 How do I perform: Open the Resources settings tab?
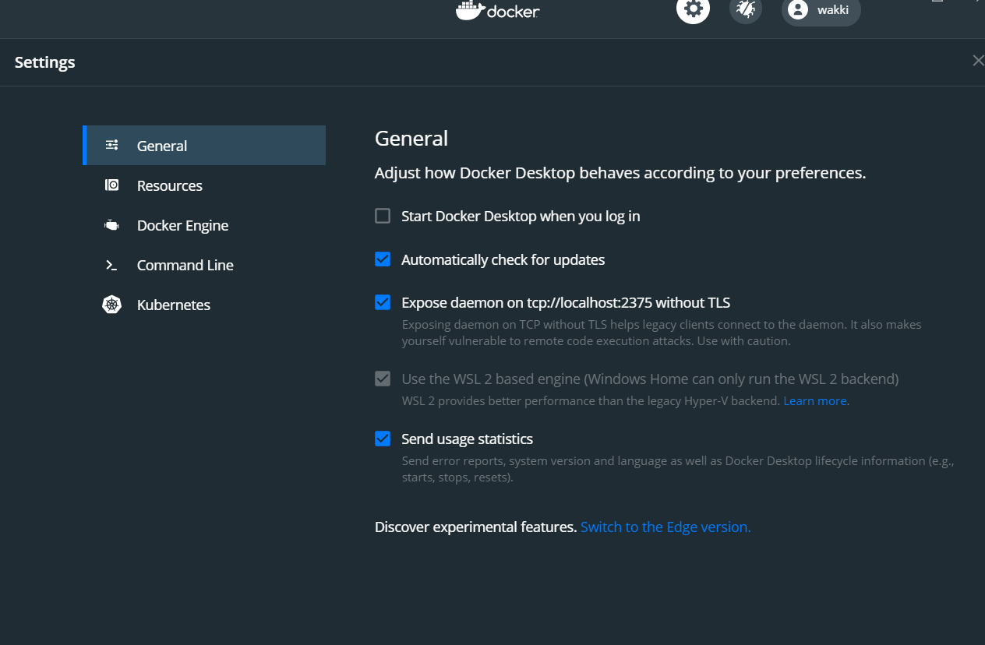204,185
